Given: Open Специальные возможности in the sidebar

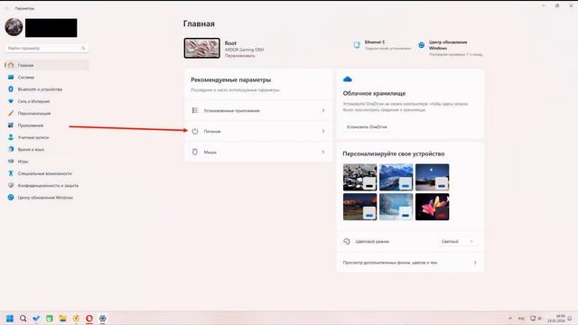Looking at the screenshot, I should click(x=46, y=173).
